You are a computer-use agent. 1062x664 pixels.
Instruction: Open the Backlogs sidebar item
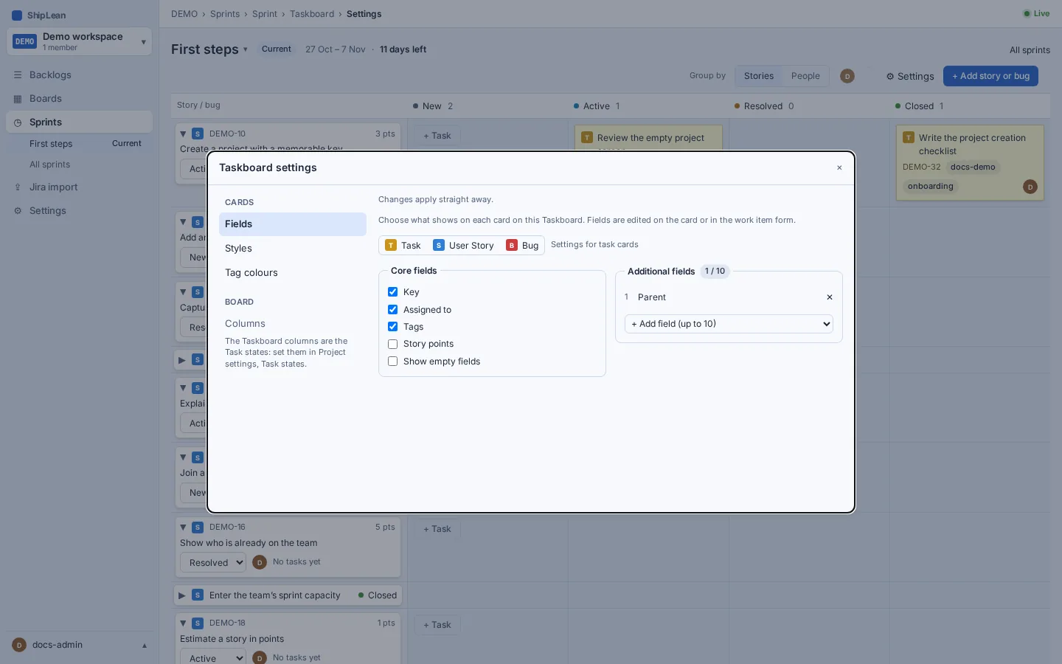[79, 75]
